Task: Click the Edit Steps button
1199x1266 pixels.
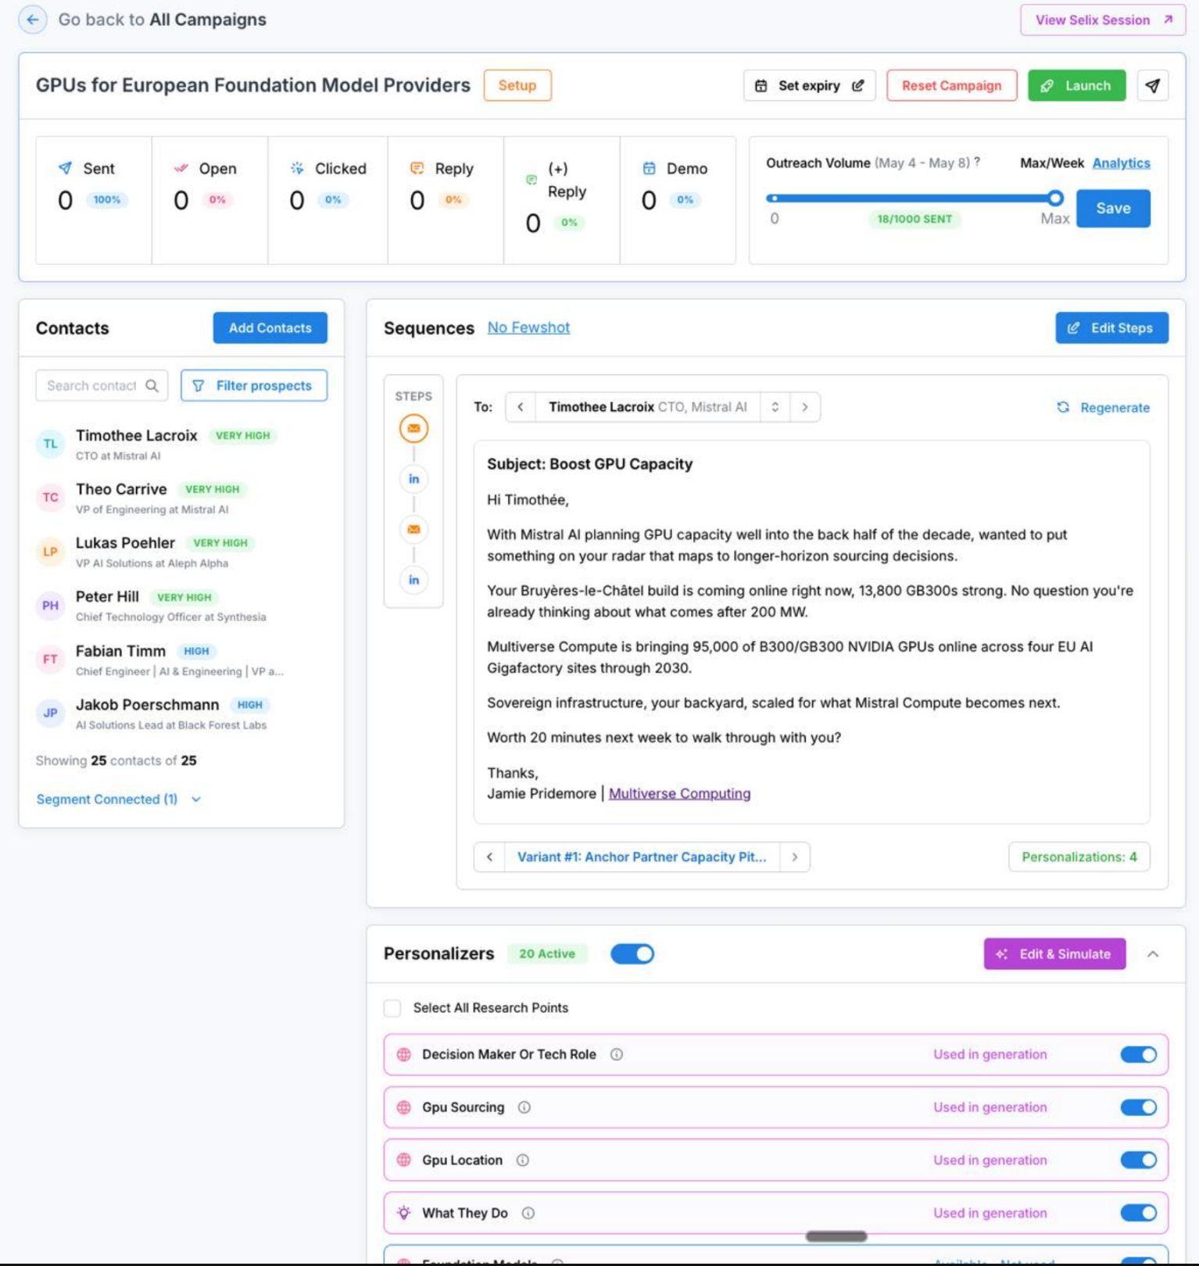Action: 1111,328
